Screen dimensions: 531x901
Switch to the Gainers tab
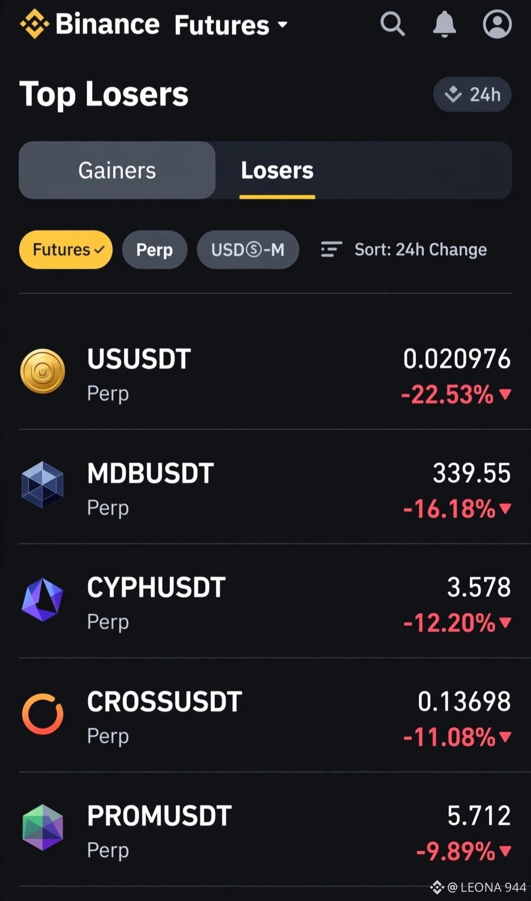[x=117, y=170]
